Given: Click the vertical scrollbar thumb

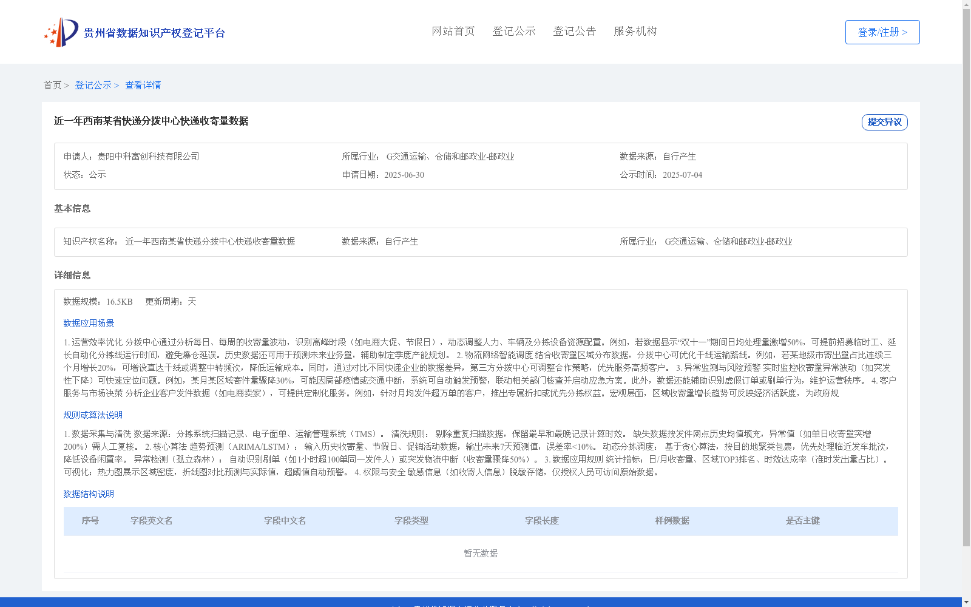Looking at the screenshot, I should point(966,277).
